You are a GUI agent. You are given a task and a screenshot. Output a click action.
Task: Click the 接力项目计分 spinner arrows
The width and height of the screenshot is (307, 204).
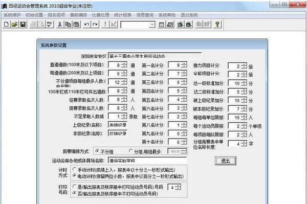click(x=244, y=66)
